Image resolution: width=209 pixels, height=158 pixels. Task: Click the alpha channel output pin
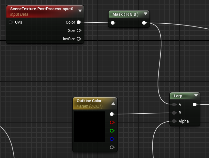coord(112,147)
